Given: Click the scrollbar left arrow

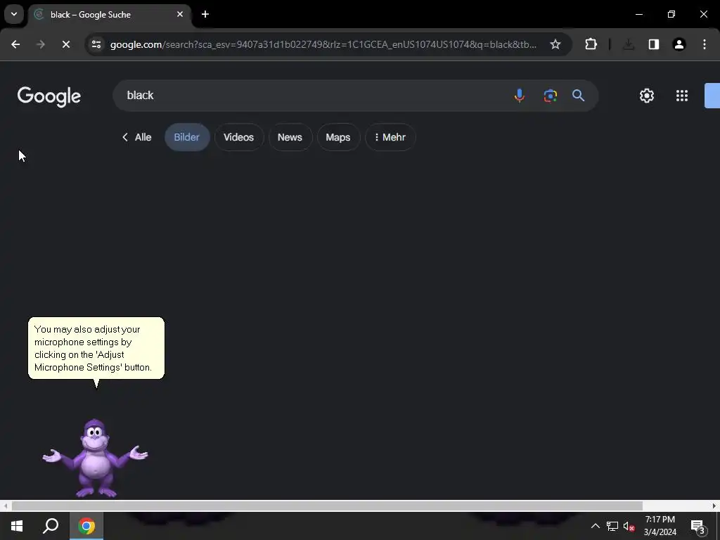Looking at the screenshot, I should tap(5, 506).
